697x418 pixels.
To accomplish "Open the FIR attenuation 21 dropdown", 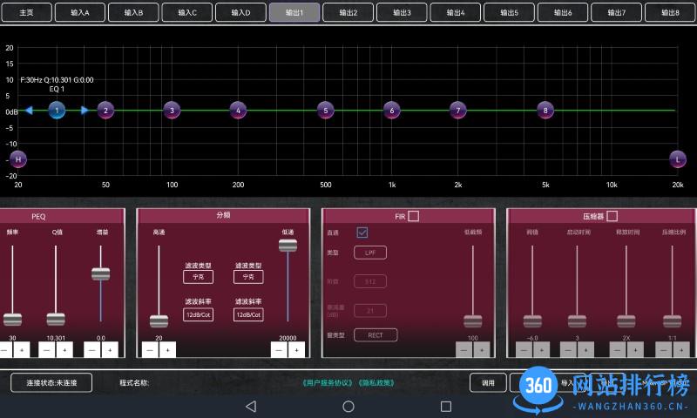I will coord(369,311).
